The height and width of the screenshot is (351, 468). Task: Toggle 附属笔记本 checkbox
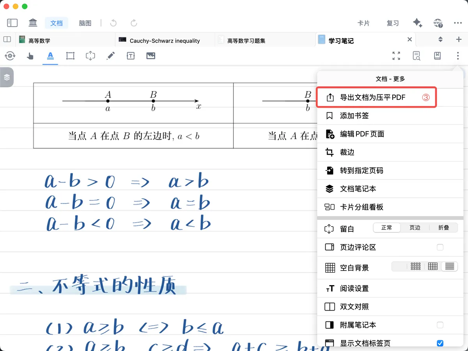tap(440, 325)
